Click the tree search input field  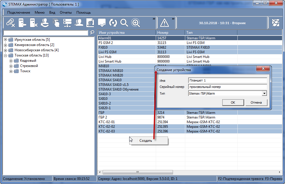pos(46,33)
